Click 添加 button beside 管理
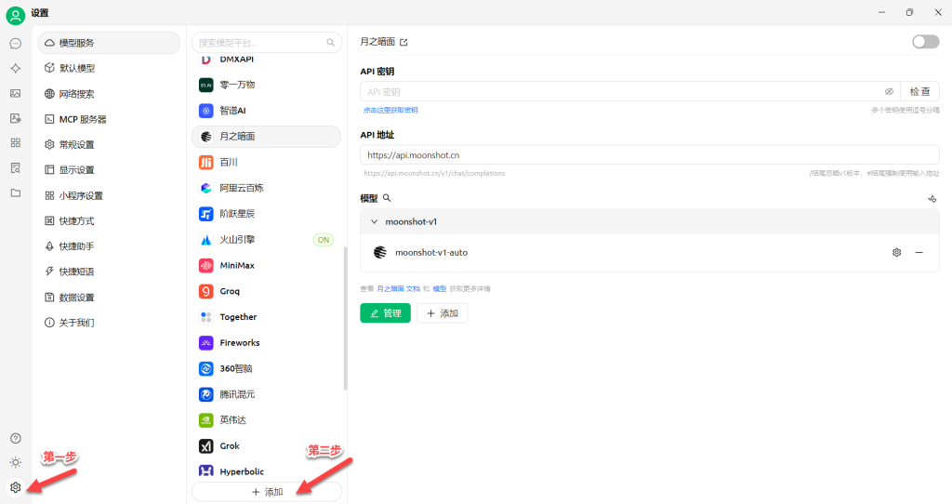 tap(442, 313)
